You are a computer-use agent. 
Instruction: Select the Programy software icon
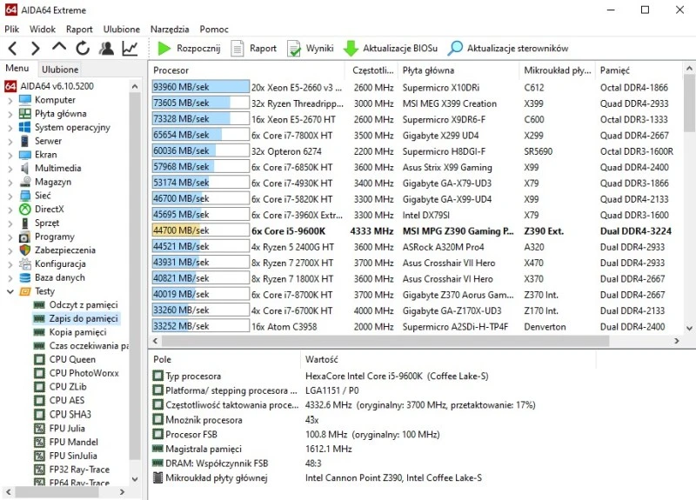pyautogui.click(x=25, y=237)
